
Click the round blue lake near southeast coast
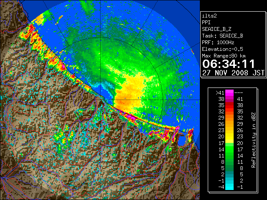tap(182, 140)
